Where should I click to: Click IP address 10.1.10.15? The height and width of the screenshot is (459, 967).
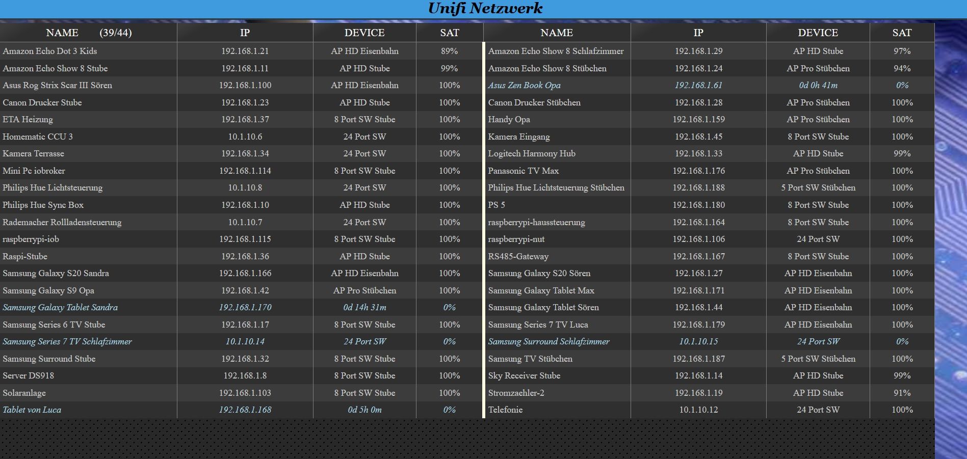click(x=698, y=341)
